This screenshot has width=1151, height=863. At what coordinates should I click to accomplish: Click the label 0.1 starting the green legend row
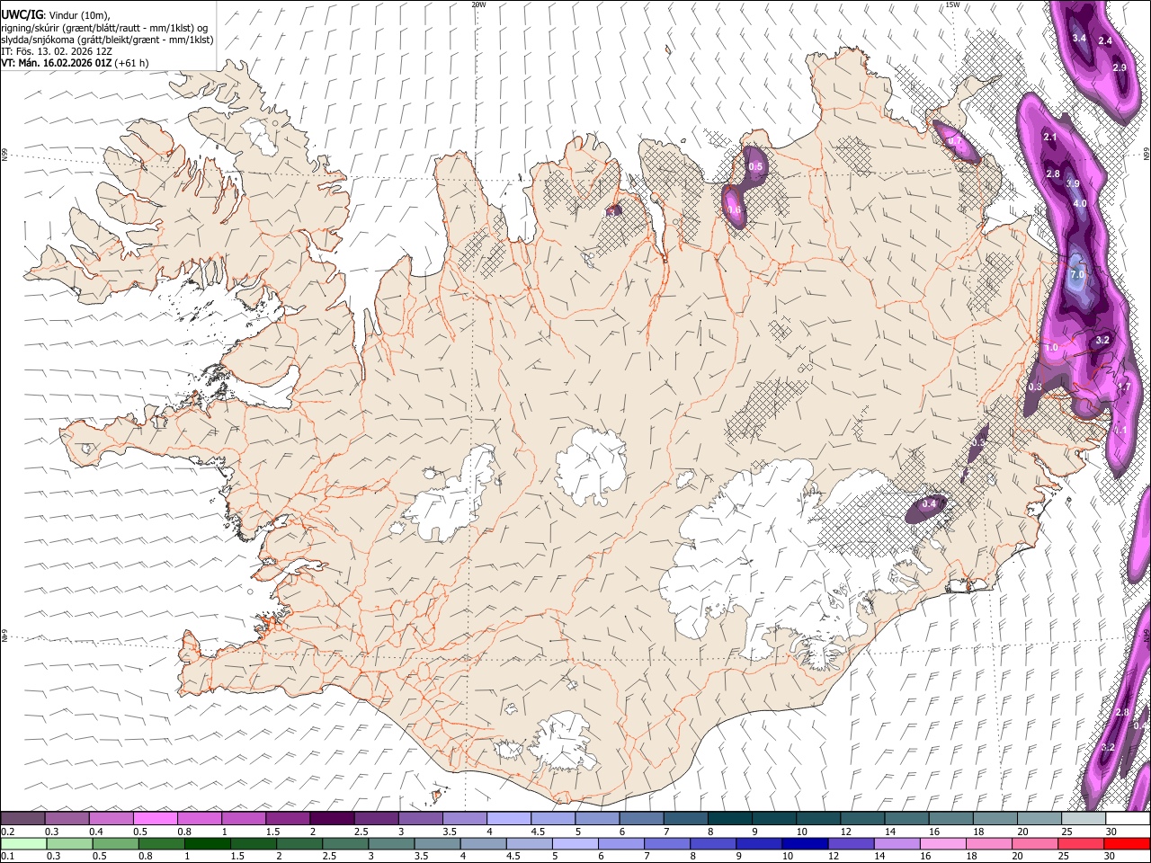7,856
